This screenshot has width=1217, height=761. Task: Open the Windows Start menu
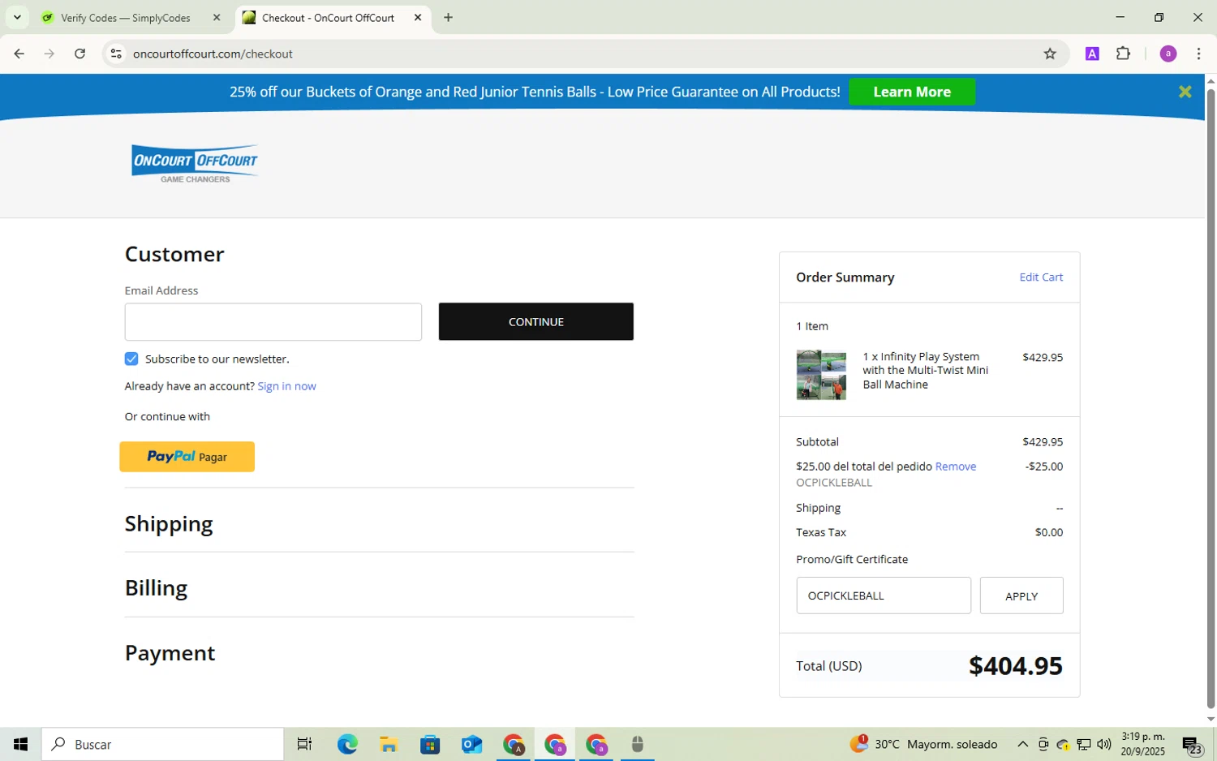[x=20, y=744]
